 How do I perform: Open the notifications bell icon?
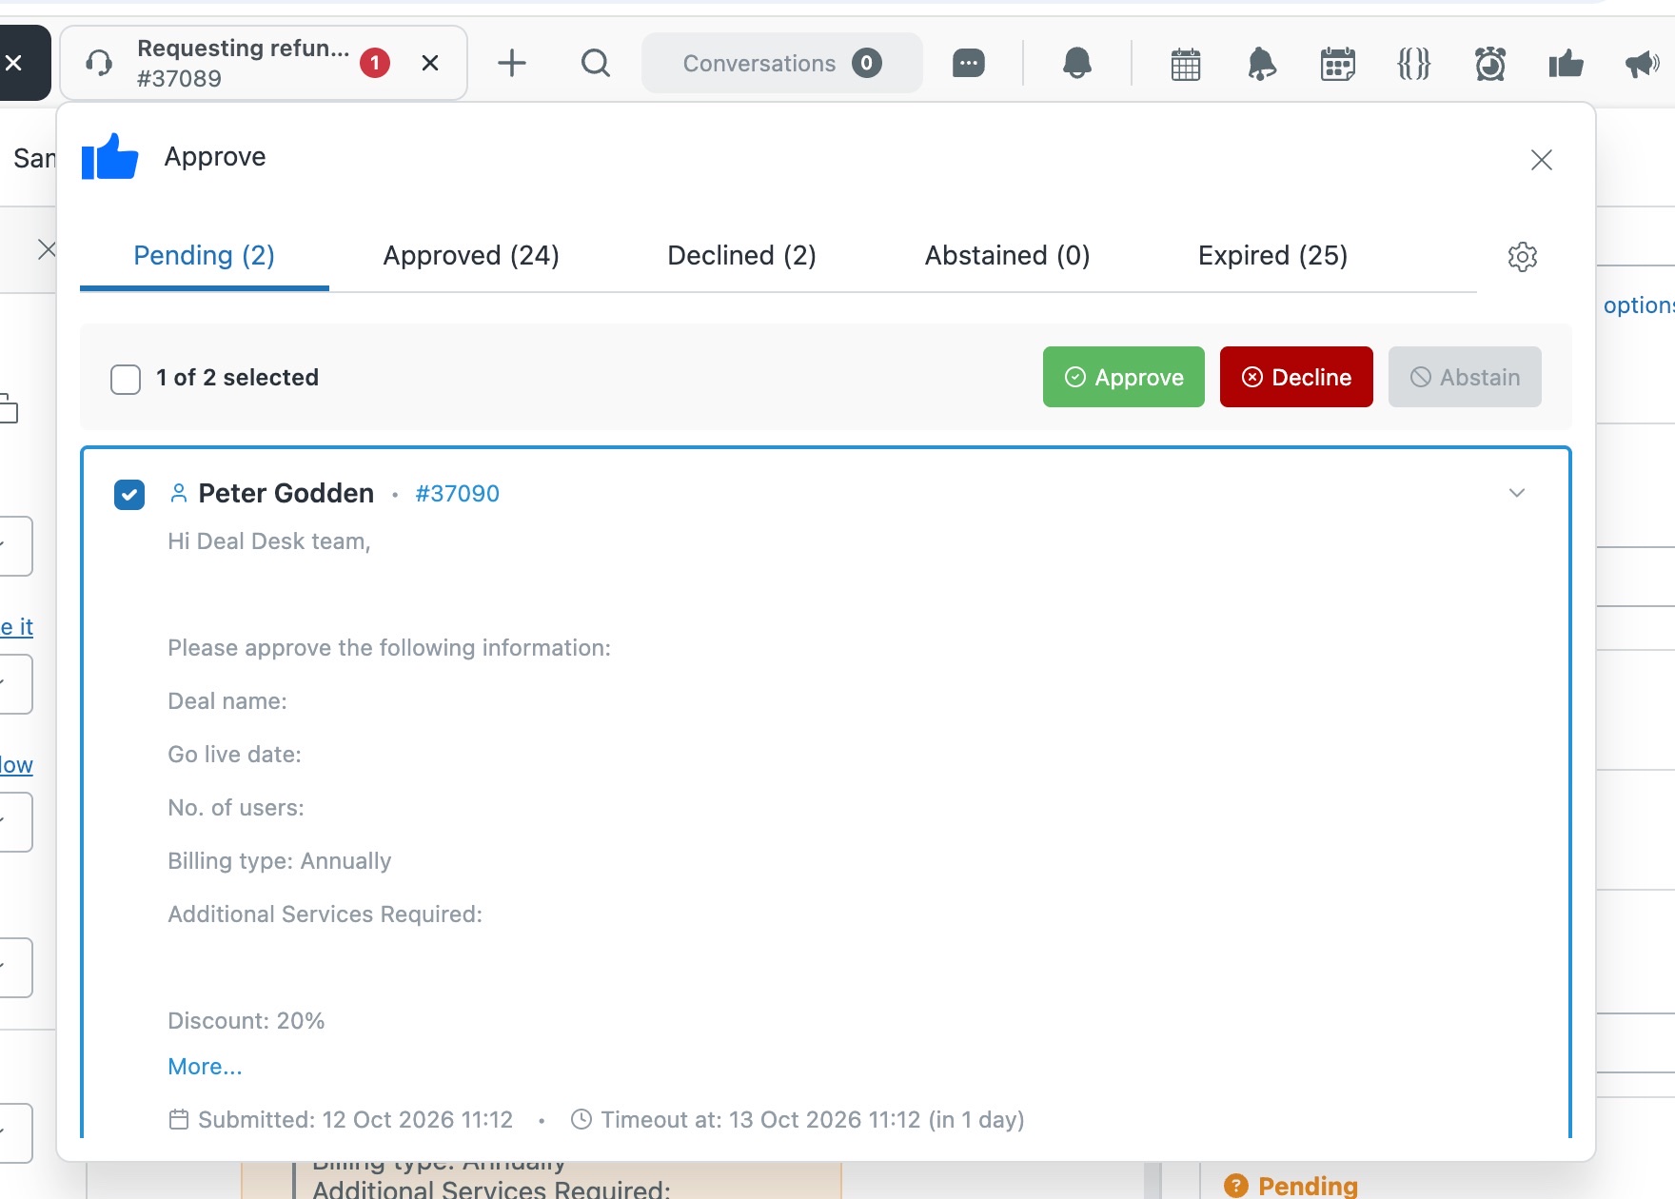pyautogui.click(x=1077, y=63)
